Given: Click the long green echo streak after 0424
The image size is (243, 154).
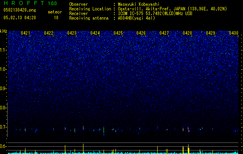Looking at the screenshot, I should click(104, 131).
